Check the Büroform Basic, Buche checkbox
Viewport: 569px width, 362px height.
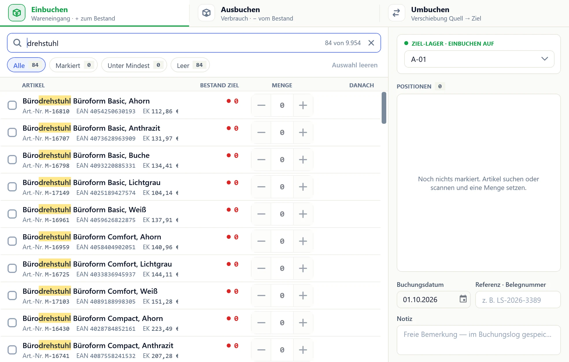coord(12,160)
